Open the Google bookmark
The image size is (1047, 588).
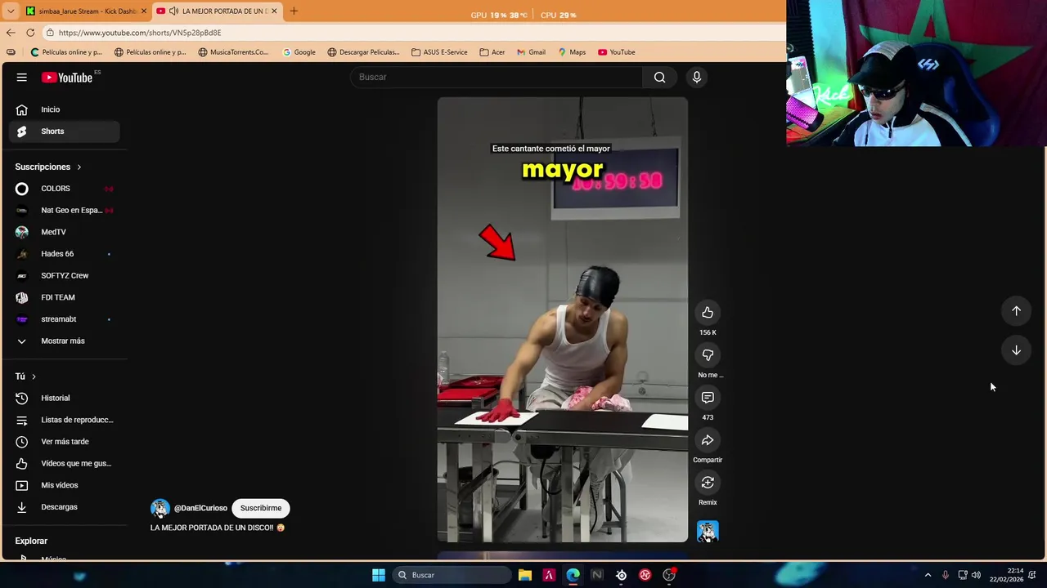click(x=299, y=52)
